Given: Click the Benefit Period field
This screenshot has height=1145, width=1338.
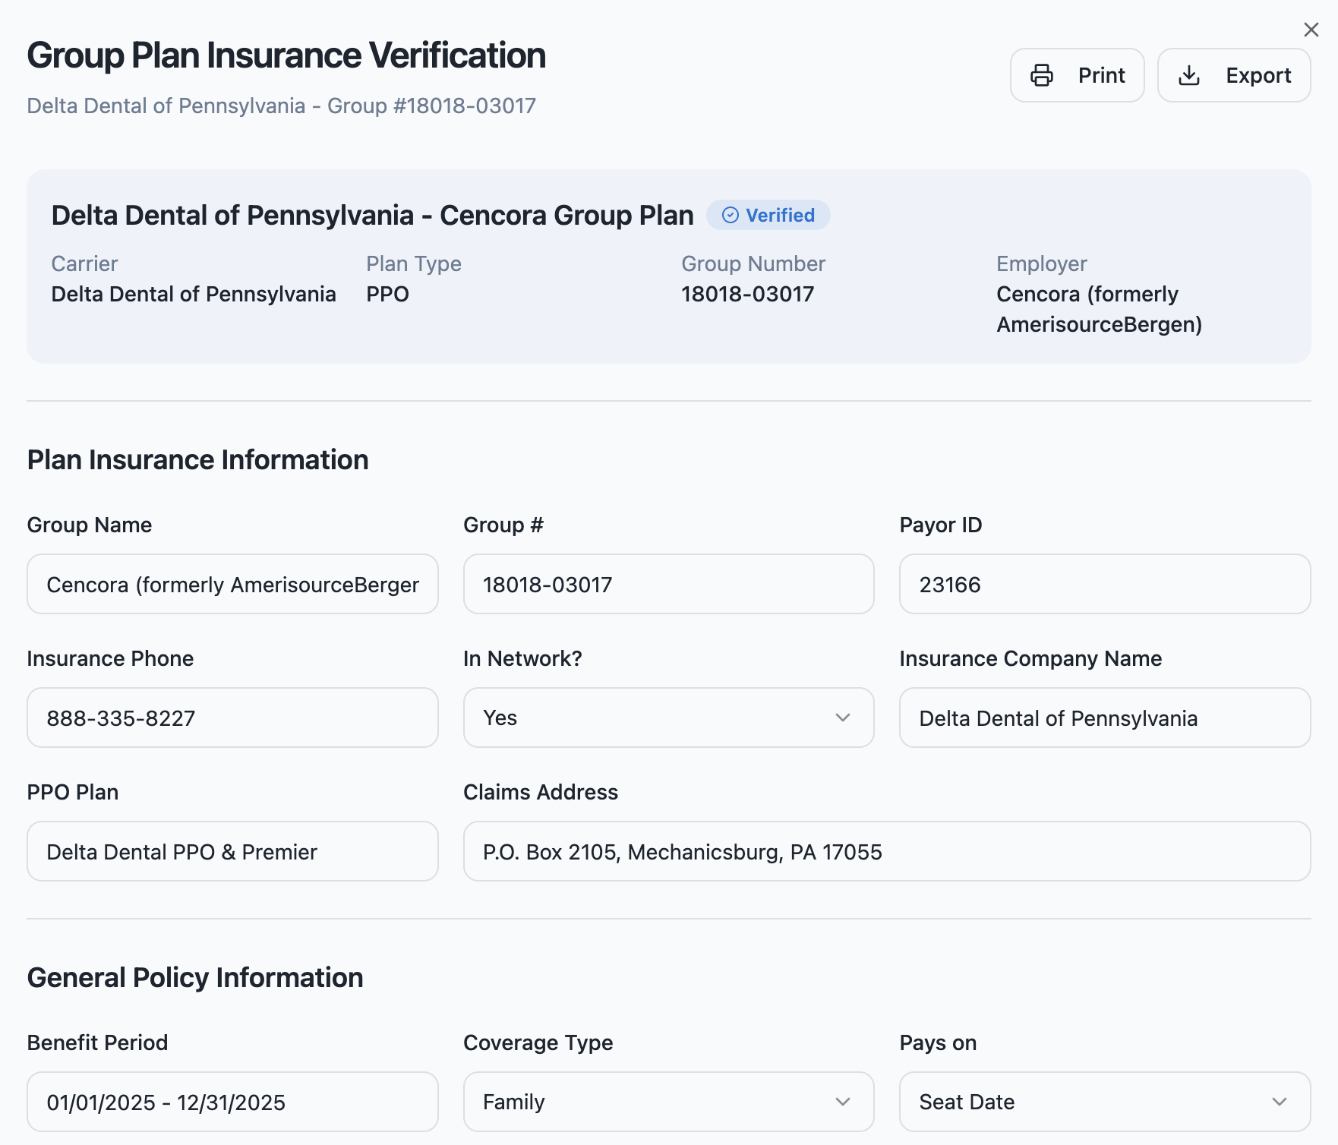Looking at the screenshot, I should [x=232, y=1102].
